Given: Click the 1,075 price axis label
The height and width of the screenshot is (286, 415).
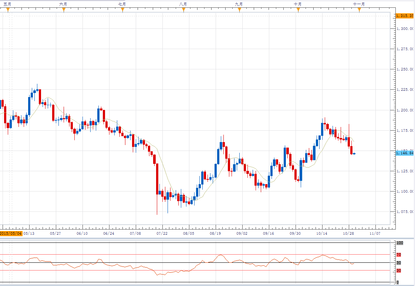Looking at the screenshot, I should [x=405, y=212].
